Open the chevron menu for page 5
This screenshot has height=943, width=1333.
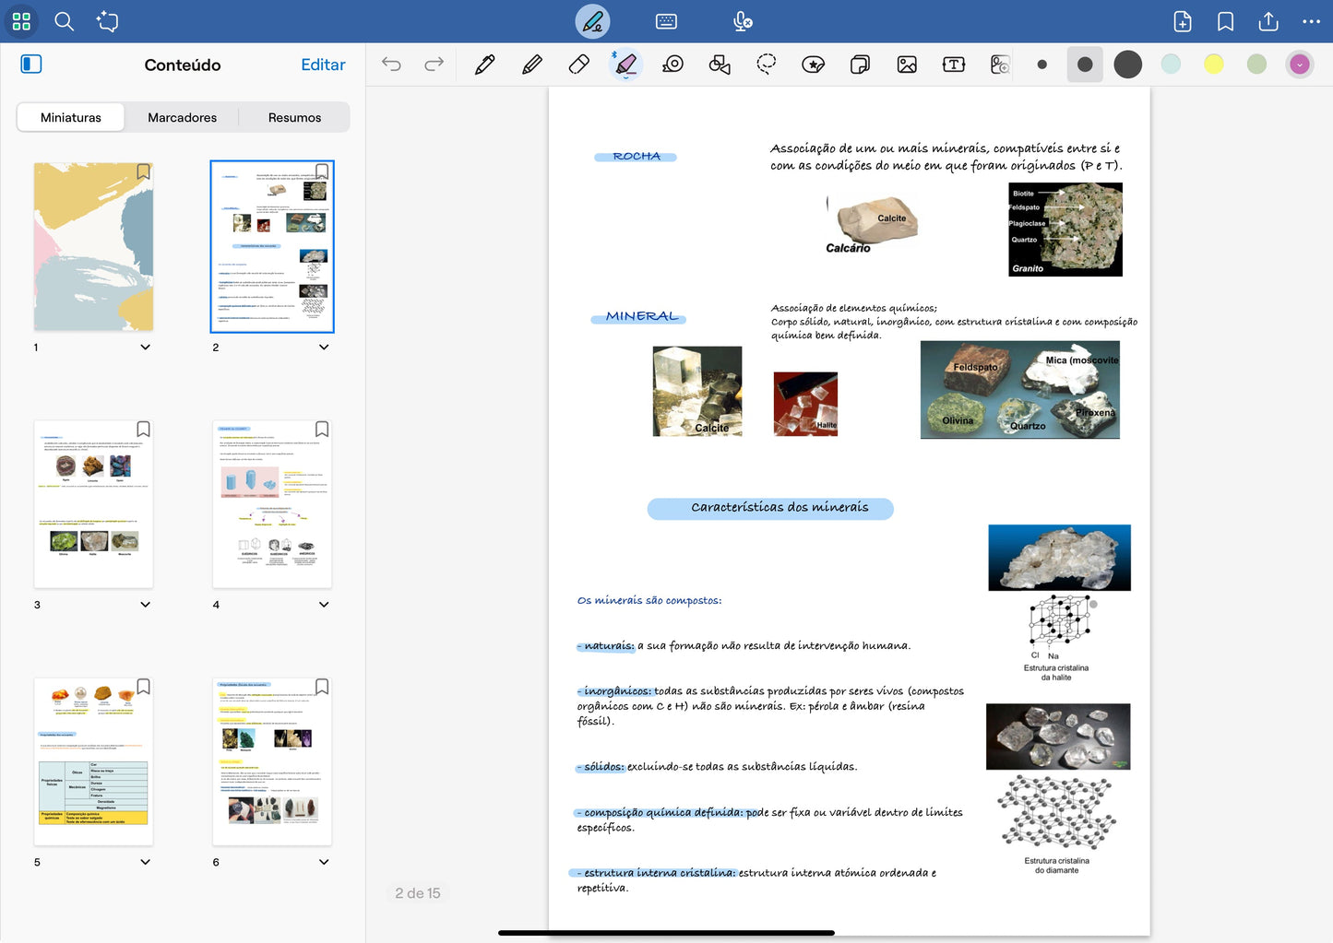pyautogui.click(x=145, y=862)
